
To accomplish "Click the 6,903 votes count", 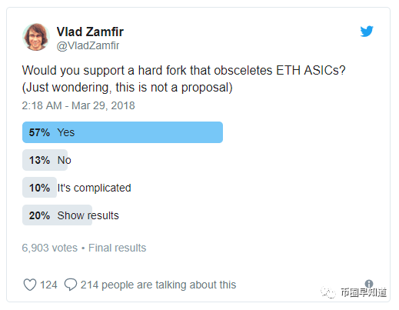I will pyautogui.click(x=50, y=248).
